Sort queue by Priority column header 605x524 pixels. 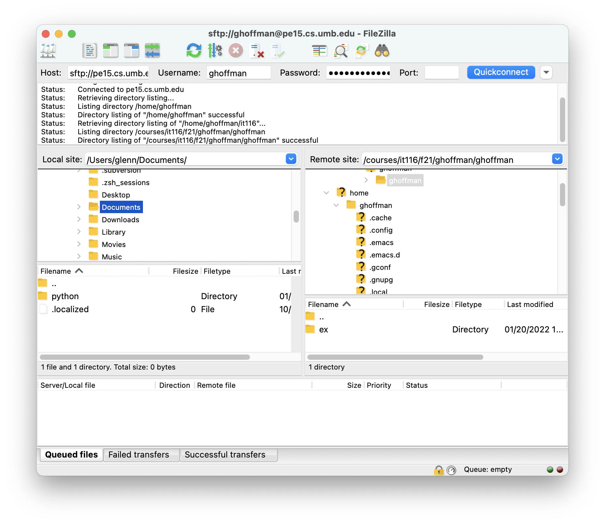[x=379, y=385]
